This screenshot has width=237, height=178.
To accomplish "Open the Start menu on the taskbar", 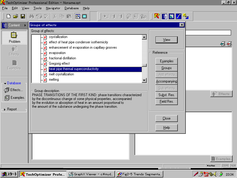I will (9, 174).
